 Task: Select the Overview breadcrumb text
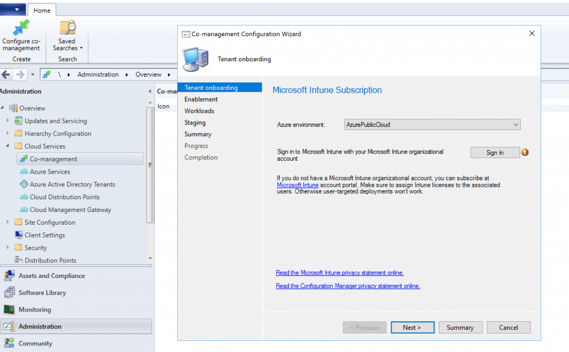click(148, 75)
